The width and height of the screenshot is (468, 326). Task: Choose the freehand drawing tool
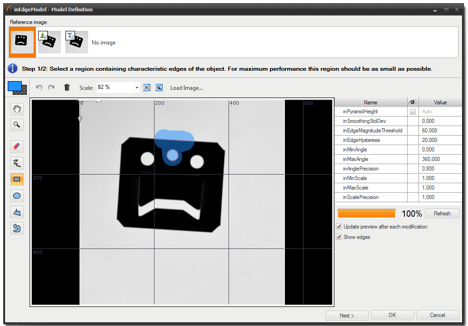(x=17, y=163)
